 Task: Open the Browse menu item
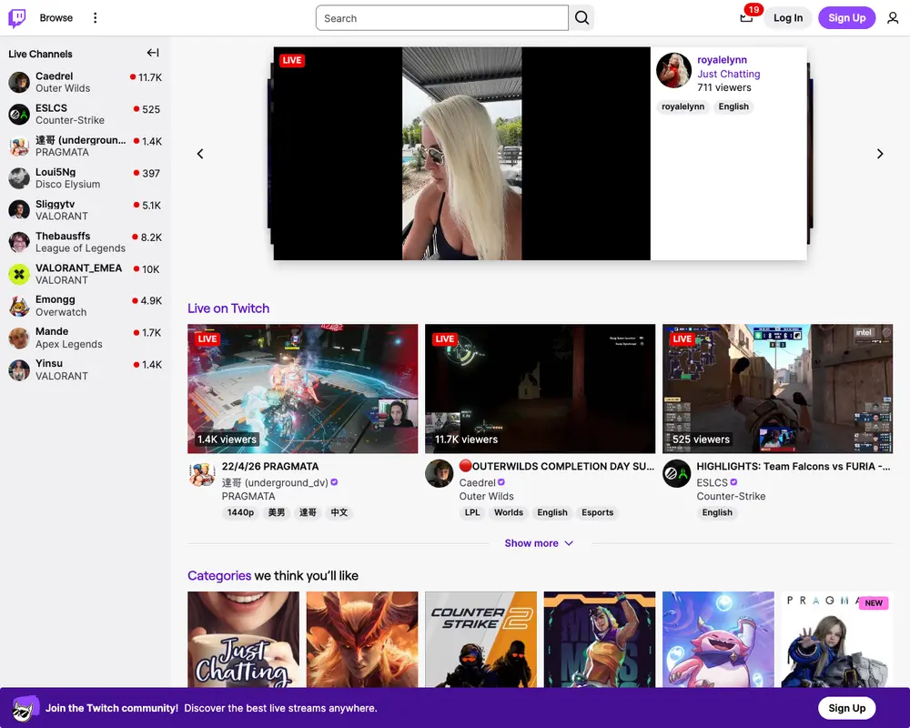click(56, 18)
